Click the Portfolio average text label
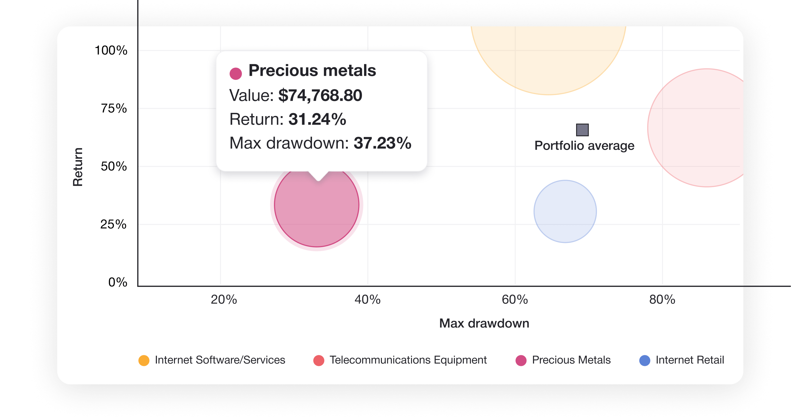 pyautogui.click(x=584, y=146)
